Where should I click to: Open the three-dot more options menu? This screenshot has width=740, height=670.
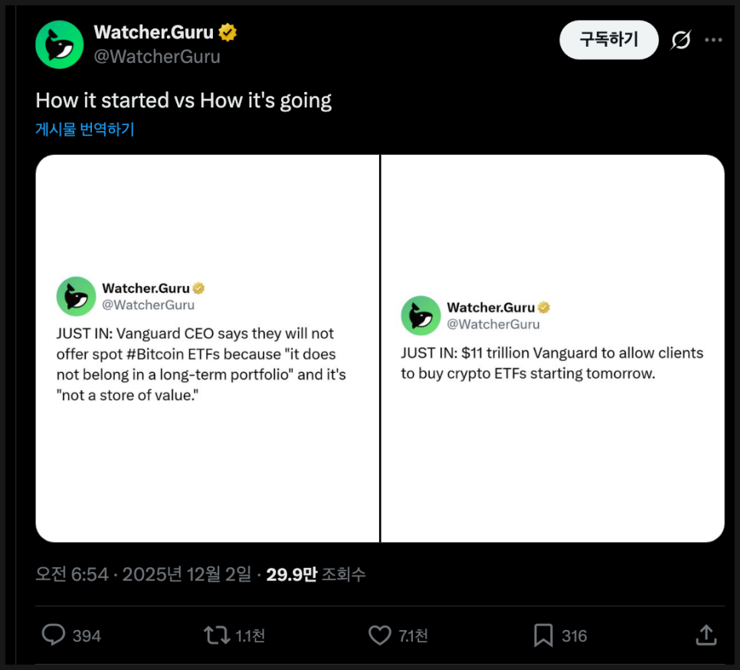pyautogui.click(x=713, y=40)
